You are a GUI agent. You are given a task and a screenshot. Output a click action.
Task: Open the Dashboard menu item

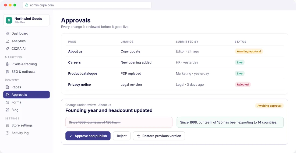[x=26, y=33]
